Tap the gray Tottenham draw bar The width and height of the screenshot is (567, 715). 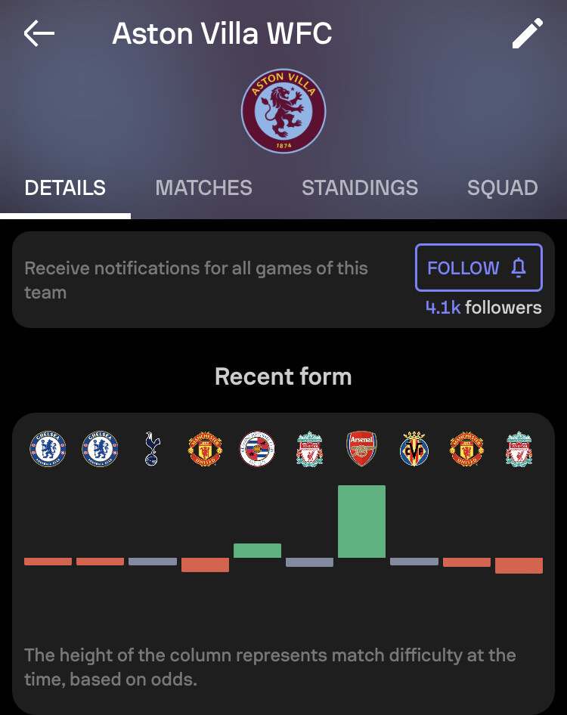coord(153,562)
